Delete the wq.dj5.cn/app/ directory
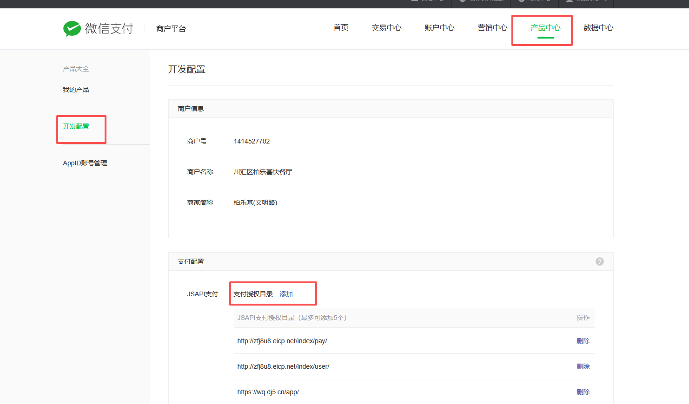 (x=583, y=392)
